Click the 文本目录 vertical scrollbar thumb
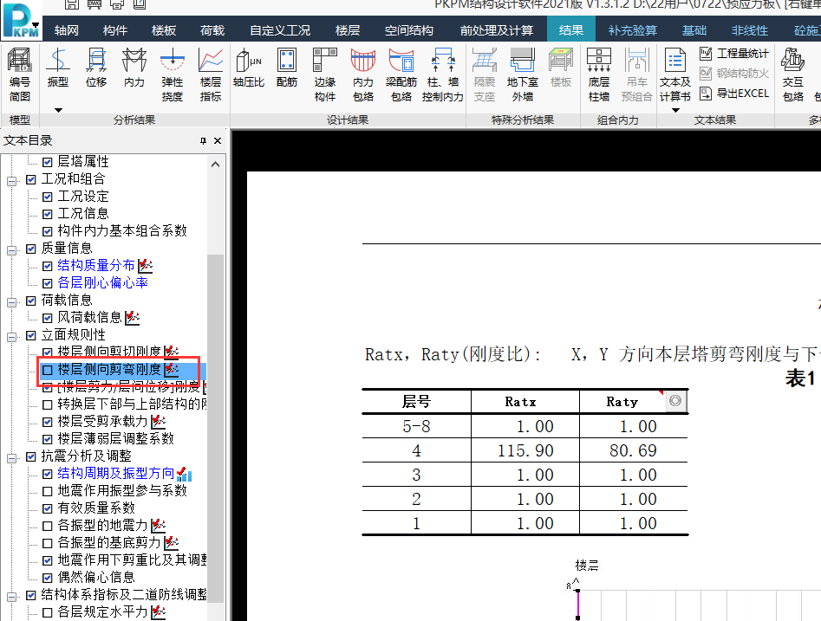 pyautogui.click(x=215, y=428)
